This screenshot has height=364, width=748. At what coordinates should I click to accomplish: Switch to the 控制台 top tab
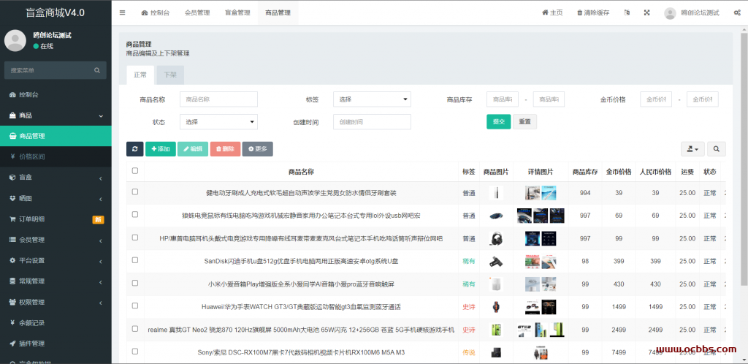(x=155, y=13)
